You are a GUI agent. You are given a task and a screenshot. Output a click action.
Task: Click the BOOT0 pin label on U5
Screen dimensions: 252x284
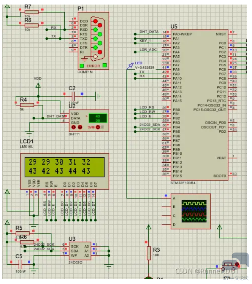tap(219, 176)
